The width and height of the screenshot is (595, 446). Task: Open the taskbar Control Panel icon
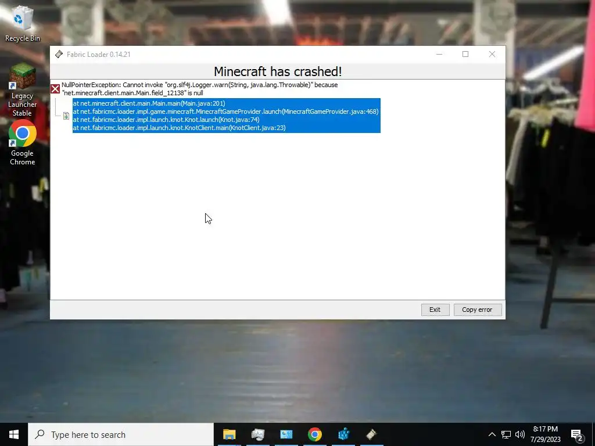(286, 434)
